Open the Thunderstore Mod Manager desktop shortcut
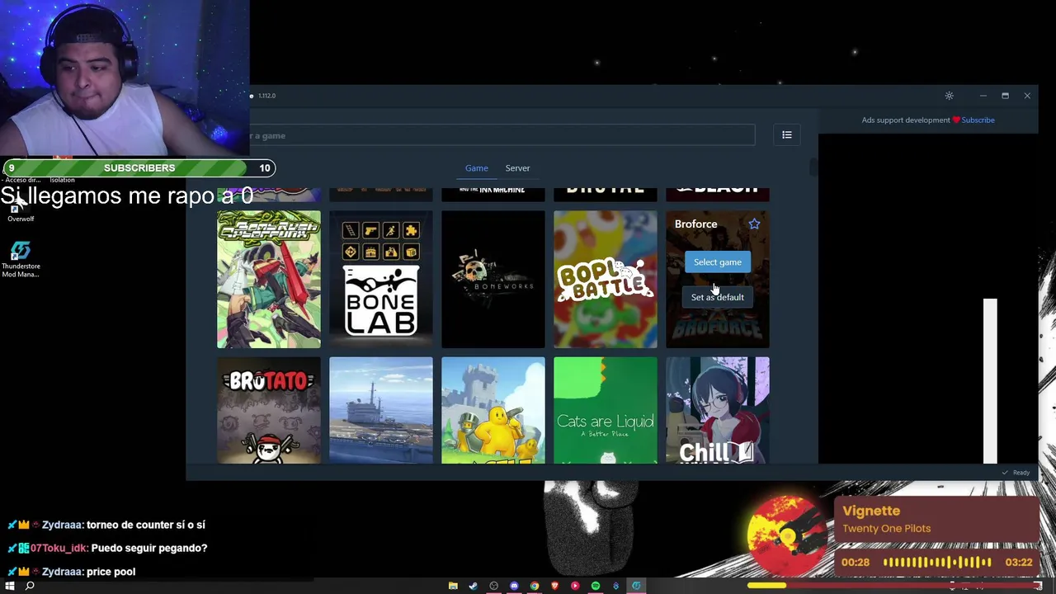Screen dimensions: 1056x594 (x=21, y=259)
